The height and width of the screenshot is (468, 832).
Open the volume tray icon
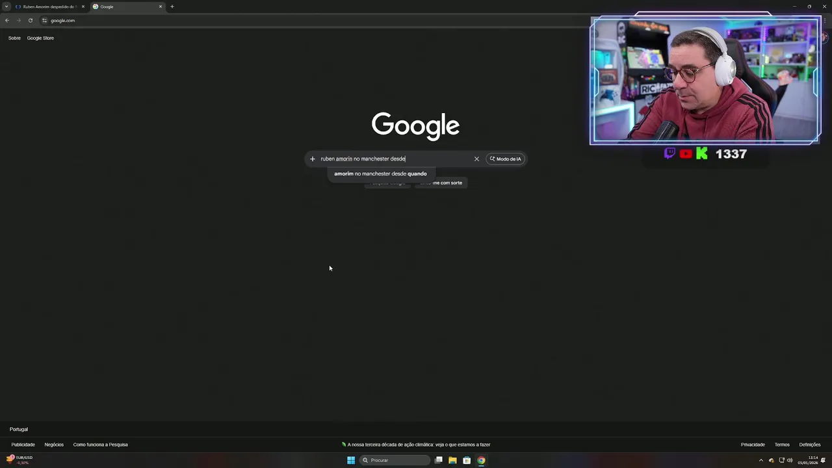point(790,460)
